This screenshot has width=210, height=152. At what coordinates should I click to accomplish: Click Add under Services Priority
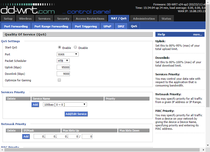point(35,105)
